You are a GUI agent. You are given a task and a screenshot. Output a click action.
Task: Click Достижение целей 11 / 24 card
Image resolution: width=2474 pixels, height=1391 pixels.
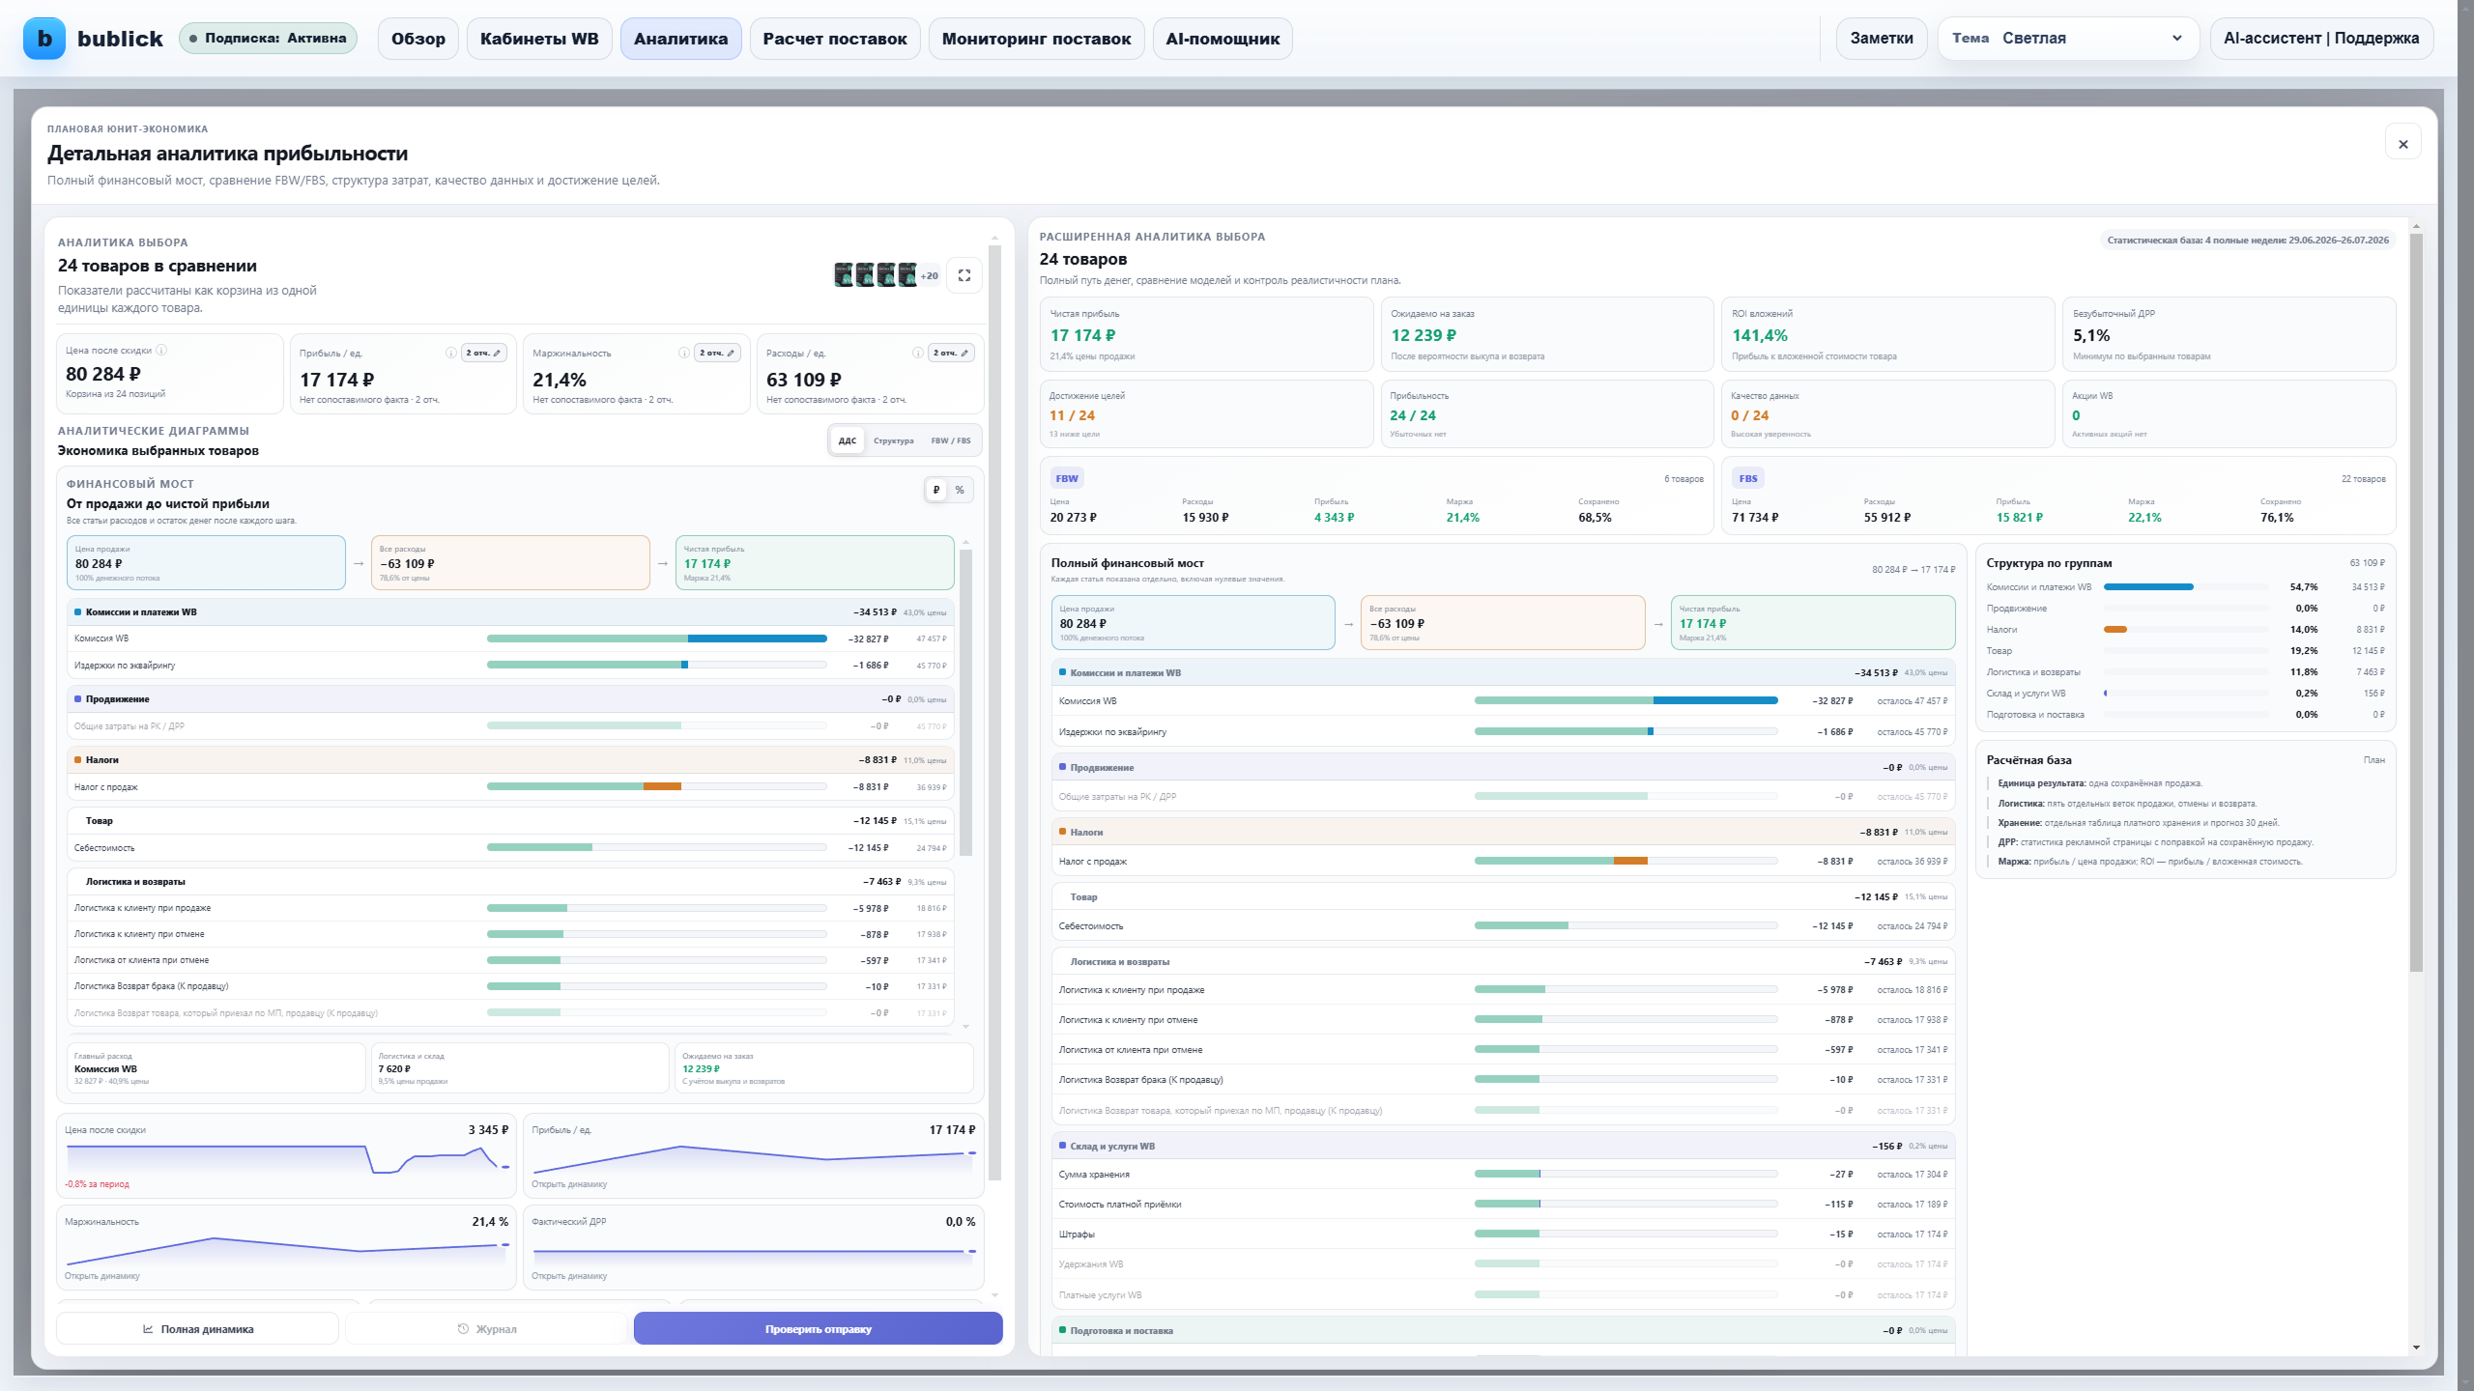(1206, 413)
